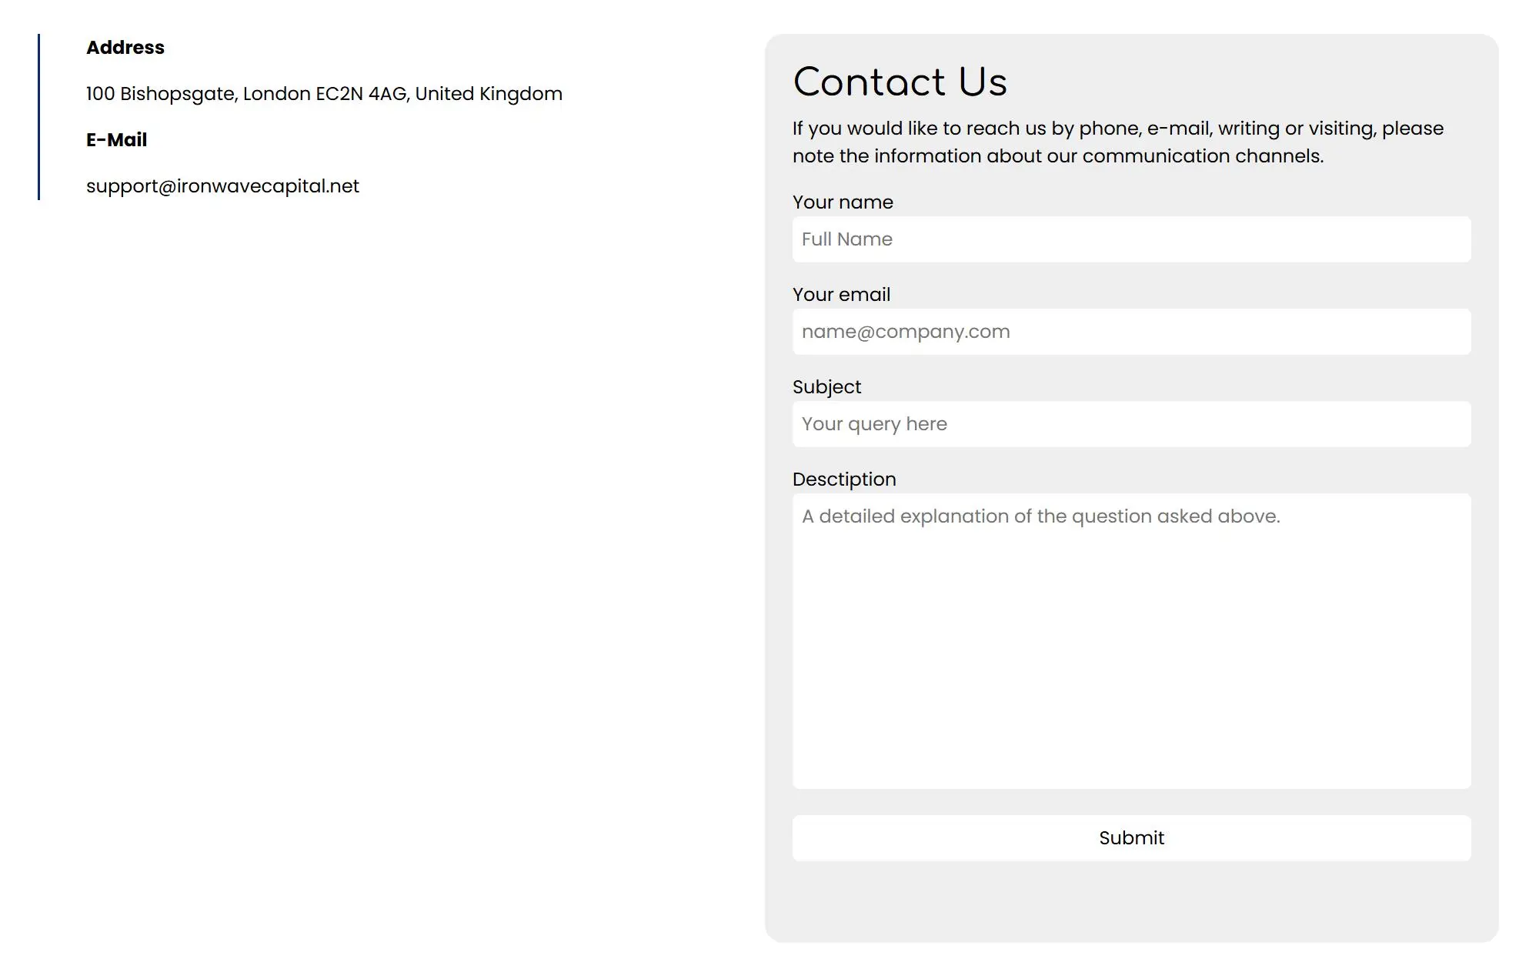Click the intro paragraph about communication channels
Viewport: 1539px width, 959px height.
[1118, 142]
